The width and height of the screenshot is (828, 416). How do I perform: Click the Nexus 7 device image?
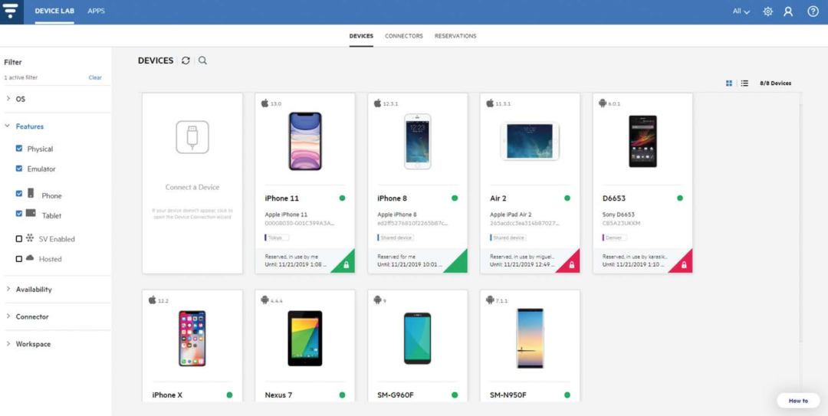(305, 338)
